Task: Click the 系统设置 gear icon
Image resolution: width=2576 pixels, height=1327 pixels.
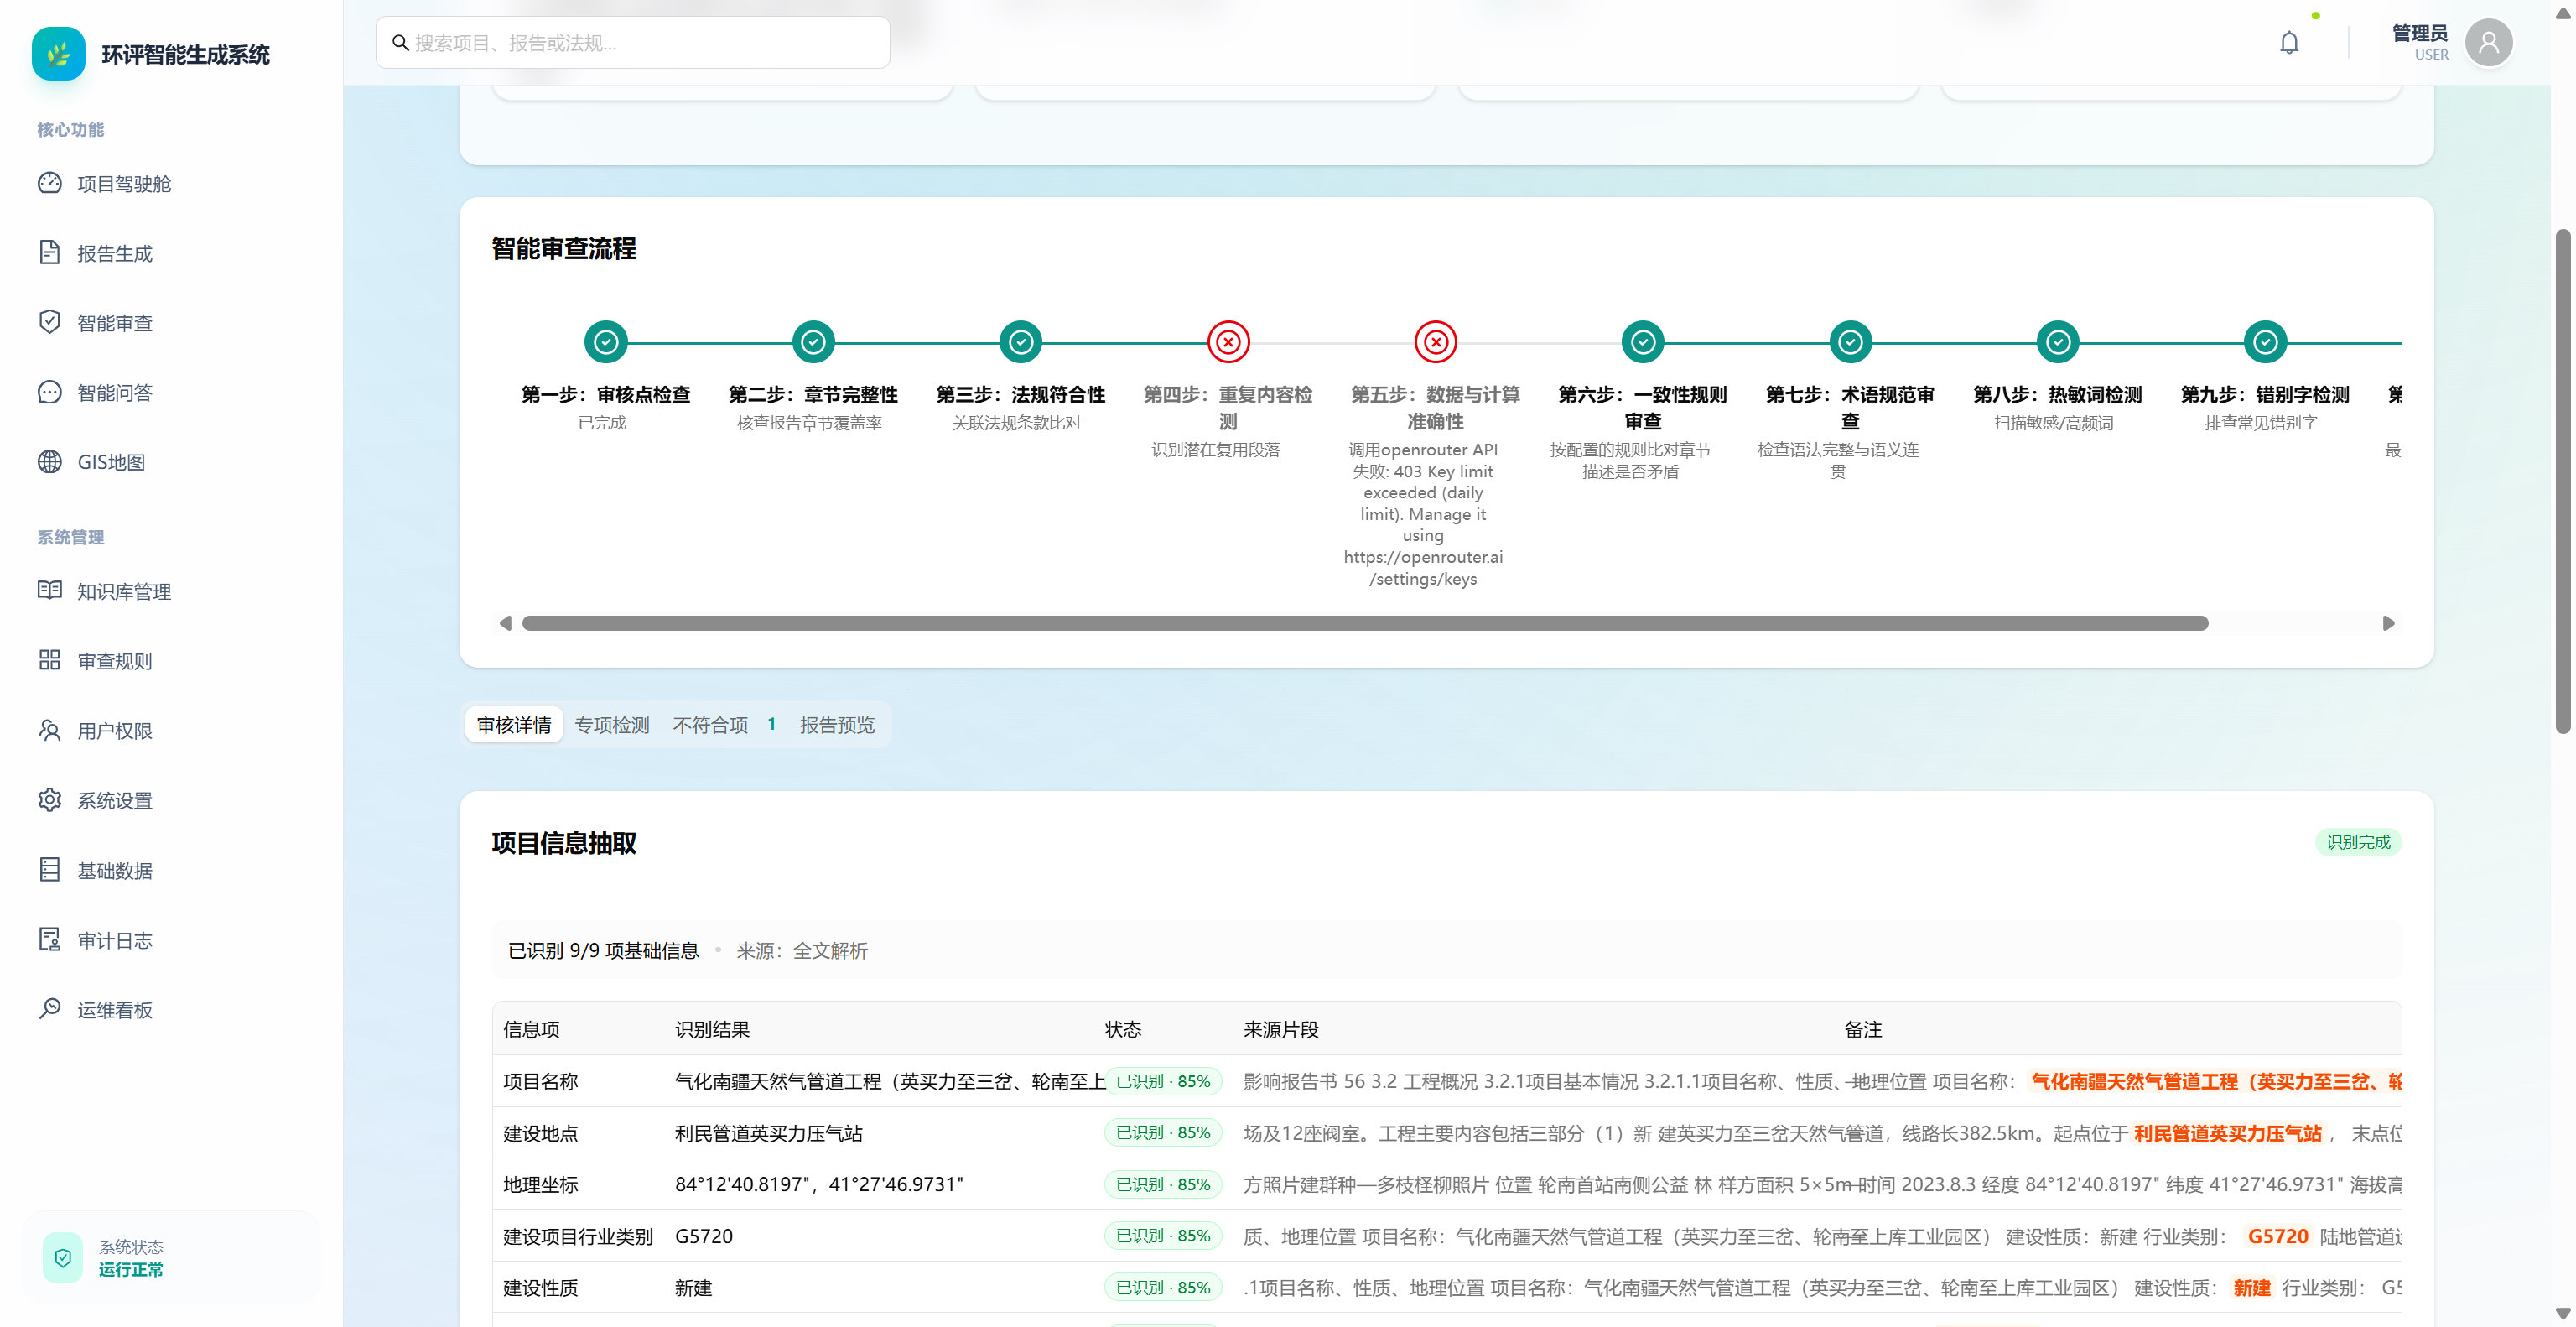Action: [x=50, y=800]
